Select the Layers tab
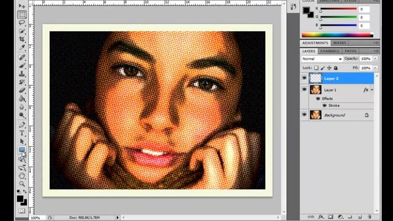The width and height of the screenshot is (393, 221). click(308, 51)
